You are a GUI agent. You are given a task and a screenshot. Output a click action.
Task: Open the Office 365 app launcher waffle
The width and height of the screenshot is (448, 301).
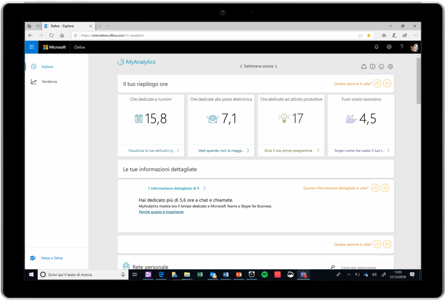[x=31, y=47]
